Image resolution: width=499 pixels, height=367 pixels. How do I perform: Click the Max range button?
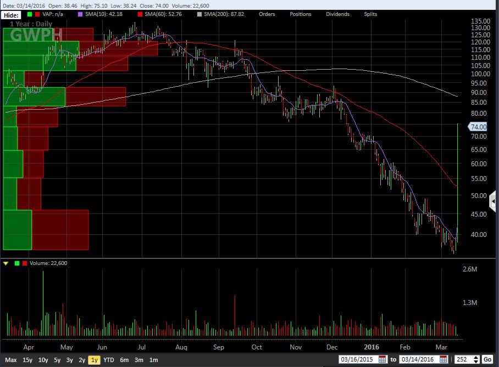10,360
